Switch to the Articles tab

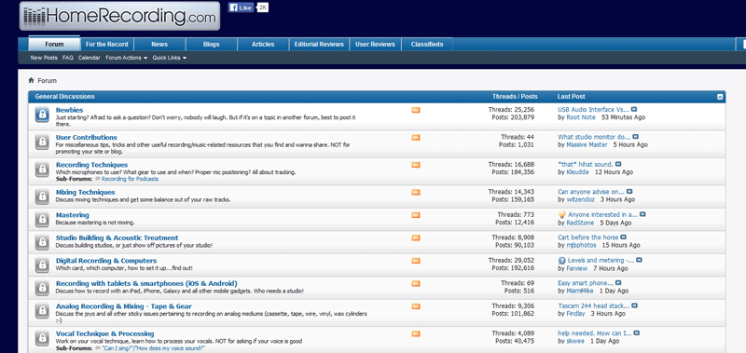coord(263,44)
